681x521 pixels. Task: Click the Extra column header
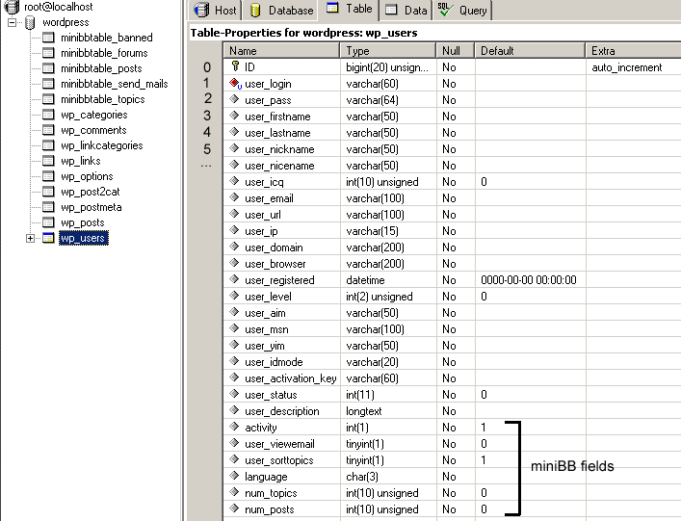(x=633, y=51)
